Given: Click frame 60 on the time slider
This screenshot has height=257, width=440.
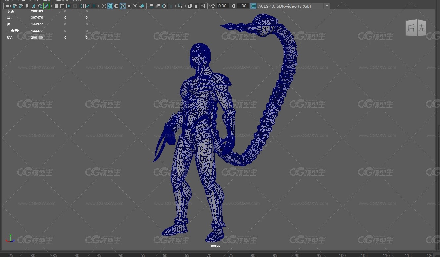Looking at the screenshot, I should click(x=165, y=255).
